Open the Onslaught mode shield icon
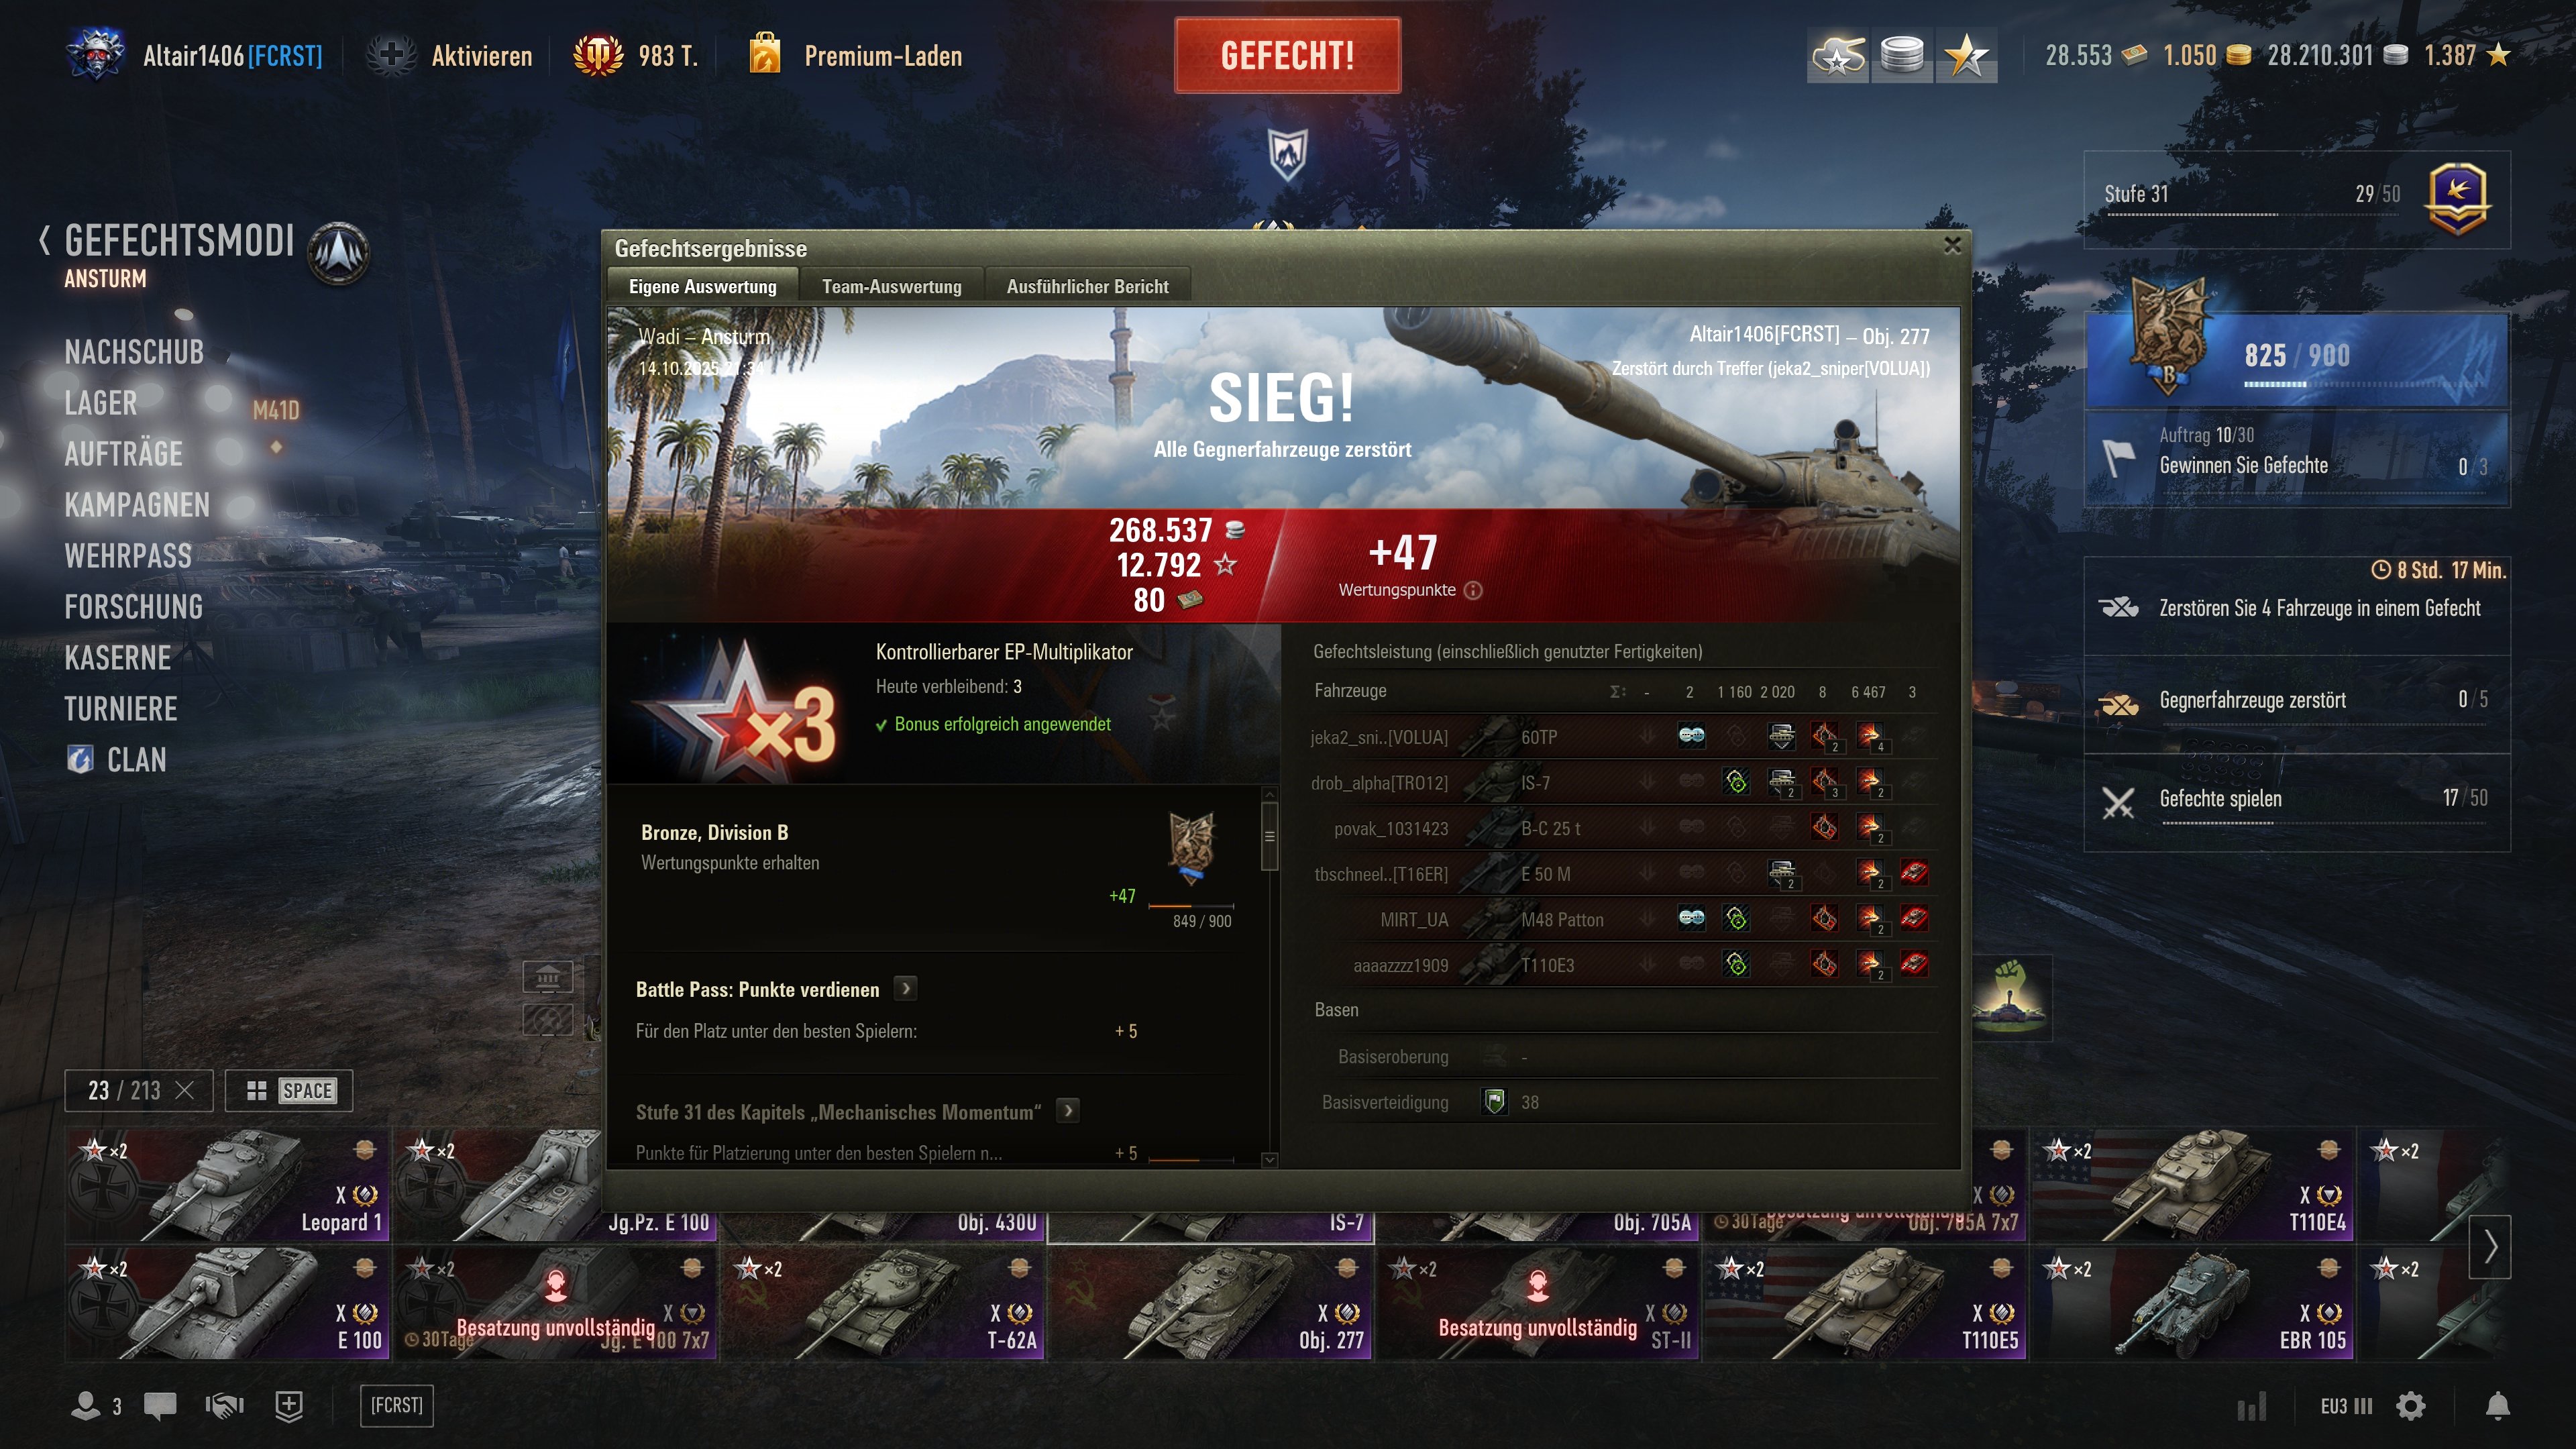2576x1449 pixels. (1287, 153)
